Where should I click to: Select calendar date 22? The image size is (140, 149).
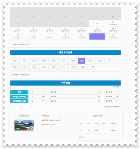(81, 30)
